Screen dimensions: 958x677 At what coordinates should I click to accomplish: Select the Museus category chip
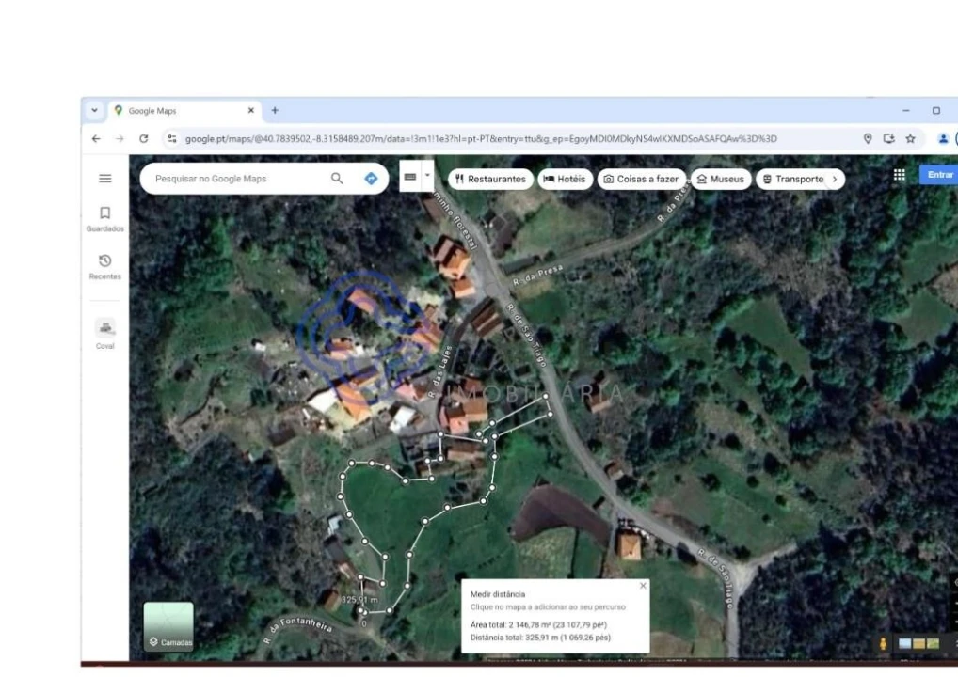pos(720,179)
